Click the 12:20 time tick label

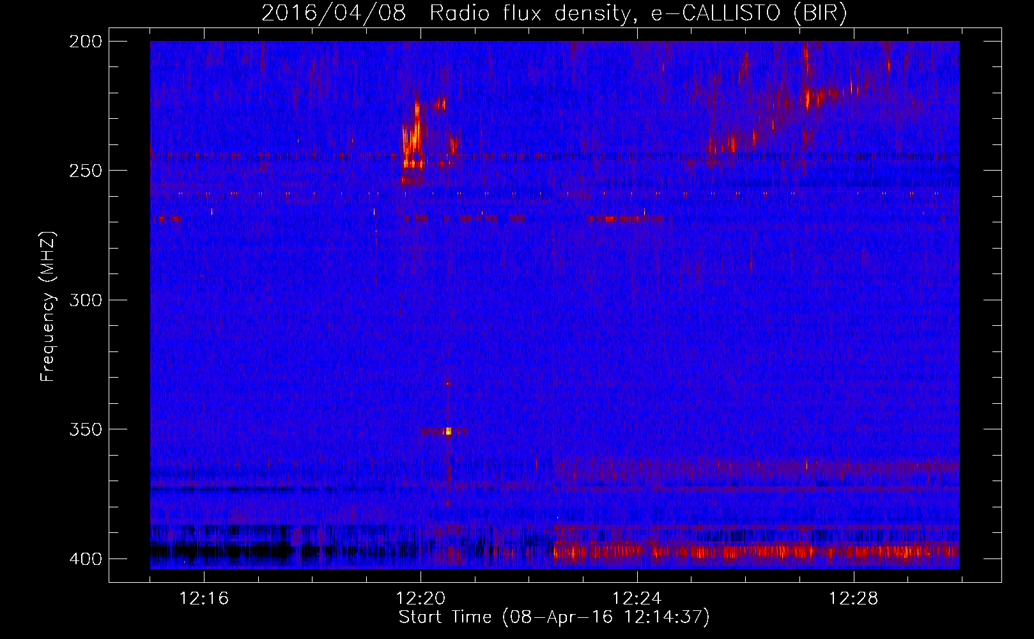(x=421, y=599)
